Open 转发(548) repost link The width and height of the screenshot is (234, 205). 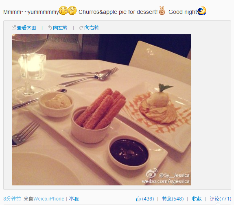click(173, 199)
